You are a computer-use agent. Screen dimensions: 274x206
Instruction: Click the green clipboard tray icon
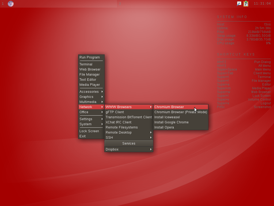pos(246,4)
